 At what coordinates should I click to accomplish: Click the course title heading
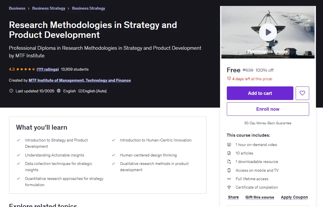tap(93, 30)
